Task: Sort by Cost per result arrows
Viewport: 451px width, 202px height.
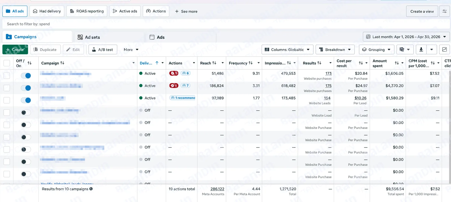Action: (x=361, y=63)
